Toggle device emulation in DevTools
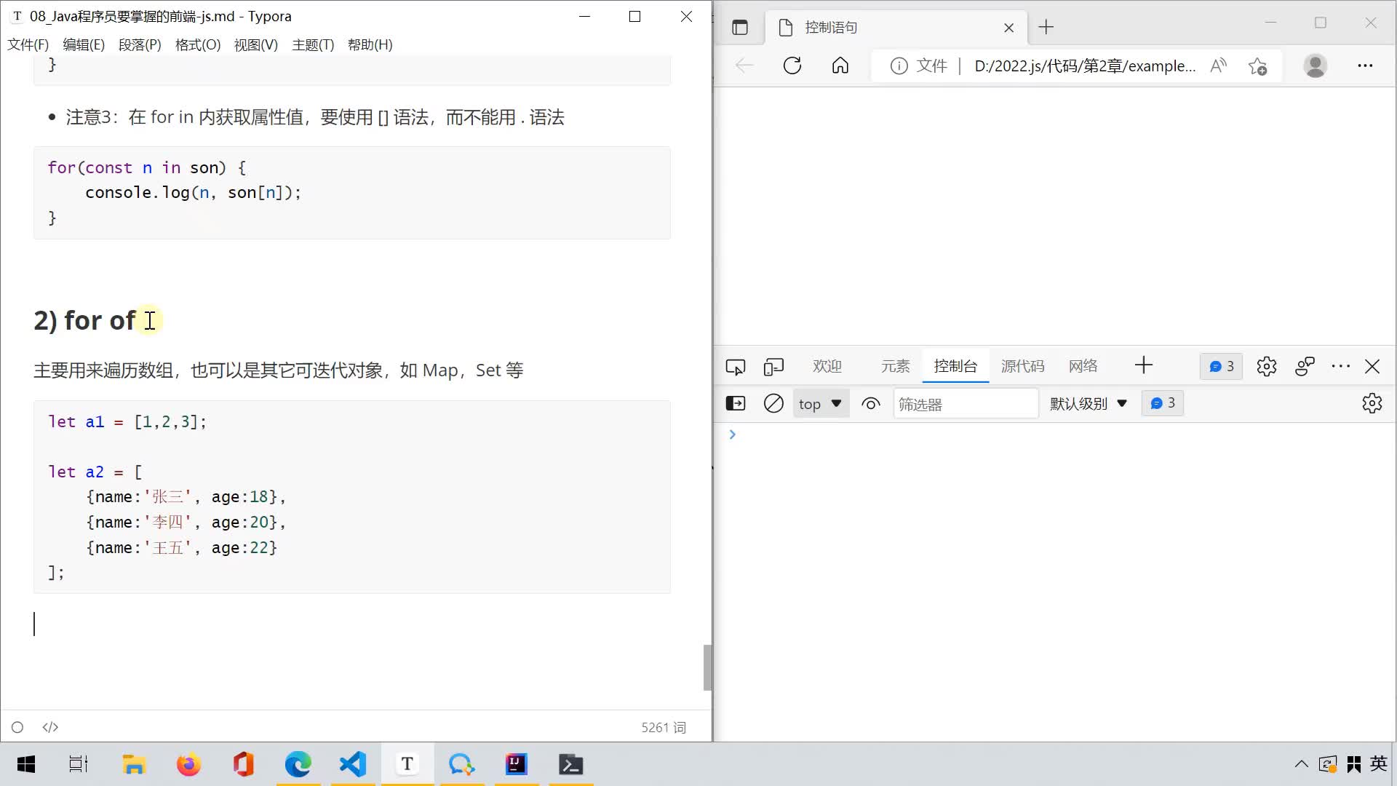Viewport: 1397px width, 786px height. [773, 367]
